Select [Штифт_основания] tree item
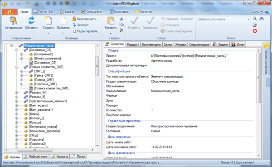The height and width of the screenshot is (167, 272). click(x=47, y=59)
